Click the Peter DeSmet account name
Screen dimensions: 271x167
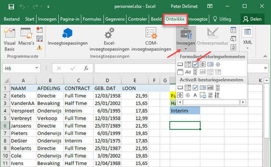point(184,6)
